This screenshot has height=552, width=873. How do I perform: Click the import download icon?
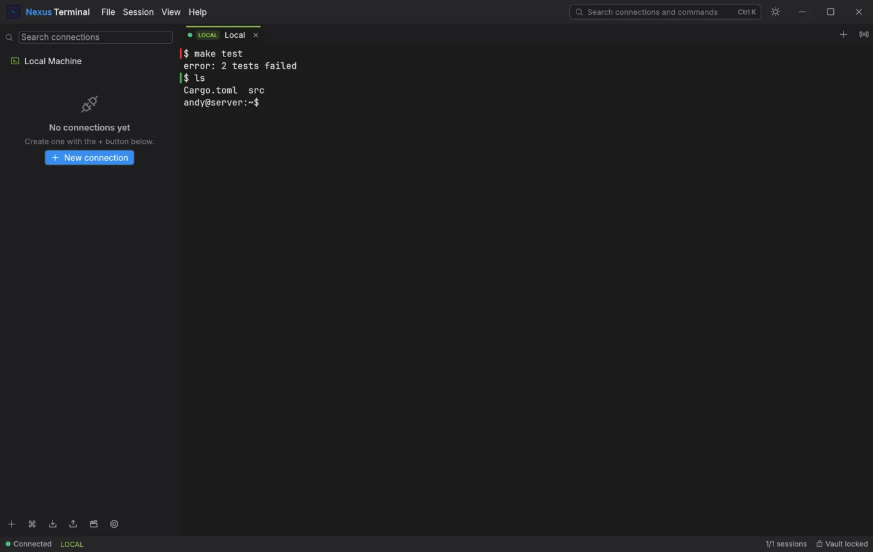pos(53,524)
